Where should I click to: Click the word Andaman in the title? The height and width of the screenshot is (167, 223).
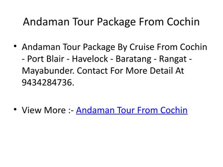[x=46, y=22]
